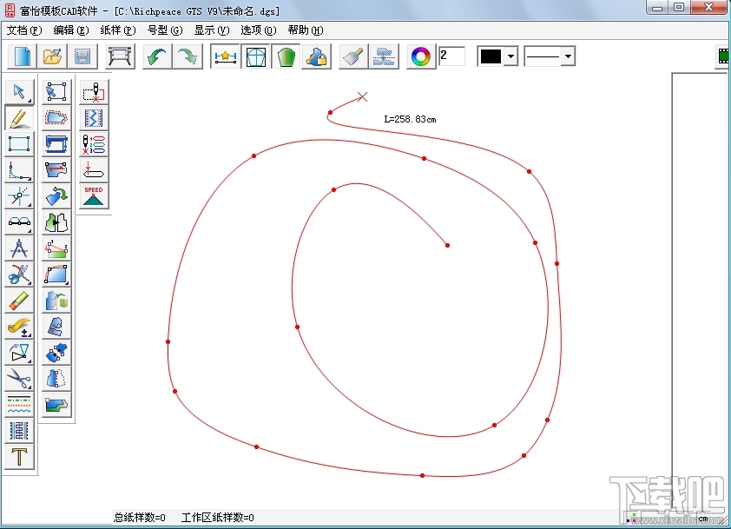Viewport: 731px width, 529px height.
Task: Click the New document icon
Action: 23,57
